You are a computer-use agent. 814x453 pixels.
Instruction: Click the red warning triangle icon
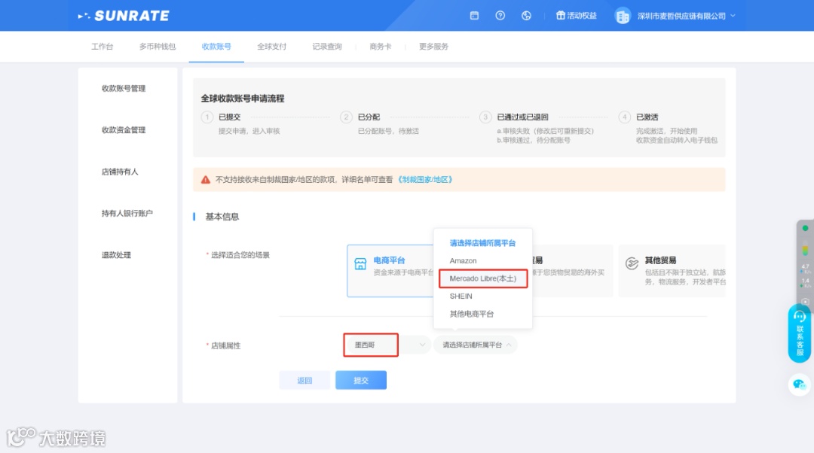(206, 180)
